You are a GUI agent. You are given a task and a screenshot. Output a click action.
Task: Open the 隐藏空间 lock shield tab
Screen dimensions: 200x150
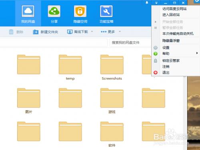[80, 14]
